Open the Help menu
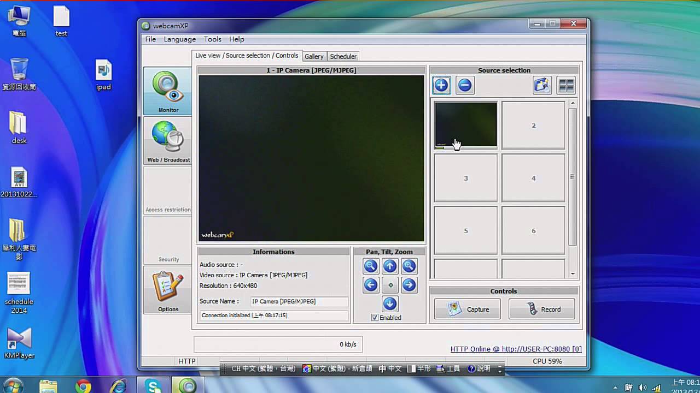The image size is (700, 393). point(236,39)
